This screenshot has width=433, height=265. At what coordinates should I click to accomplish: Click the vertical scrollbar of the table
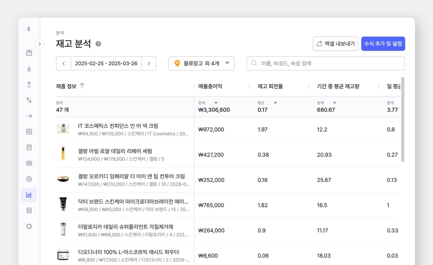pyautogui.click(x=403, y=119)
